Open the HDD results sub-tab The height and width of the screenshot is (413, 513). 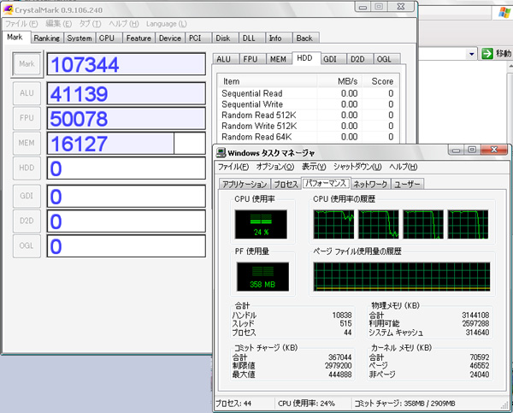(304, 58)
